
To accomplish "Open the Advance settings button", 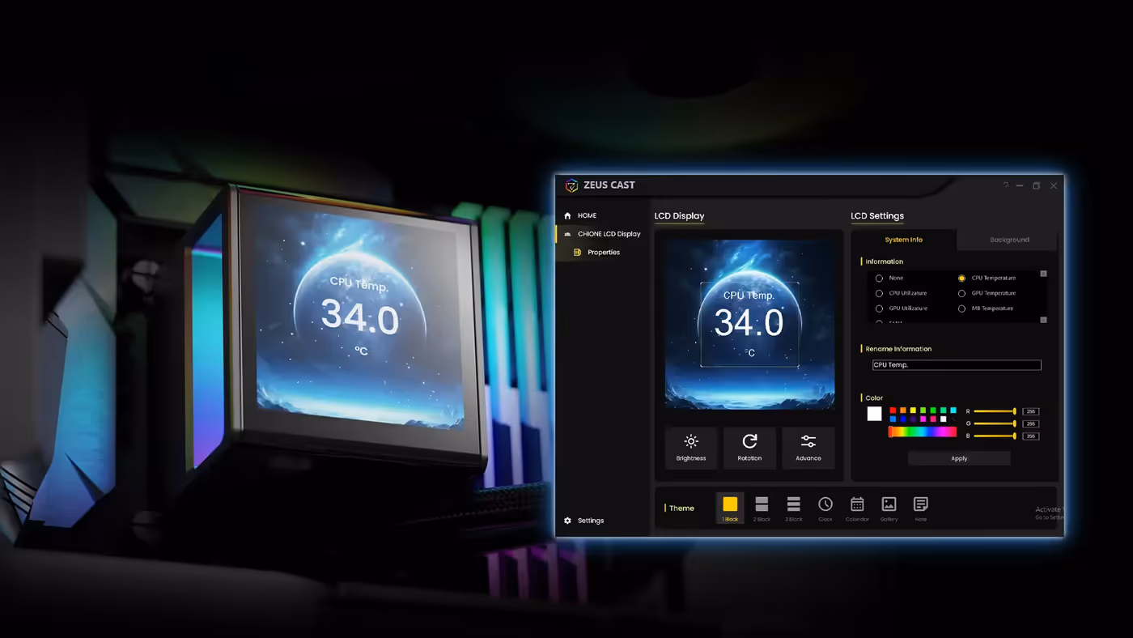I will coord(808,448).
